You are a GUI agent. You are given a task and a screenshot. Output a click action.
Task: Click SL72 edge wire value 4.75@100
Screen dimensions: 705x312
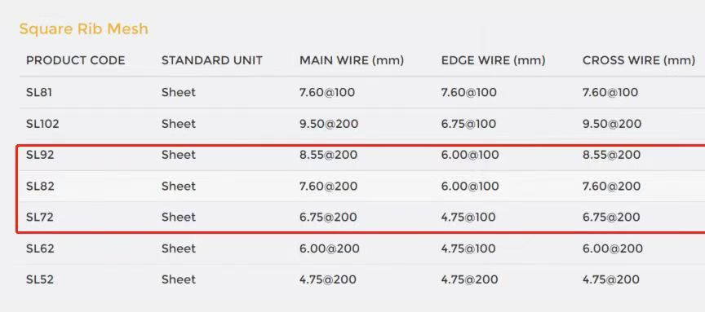[468, 218]
